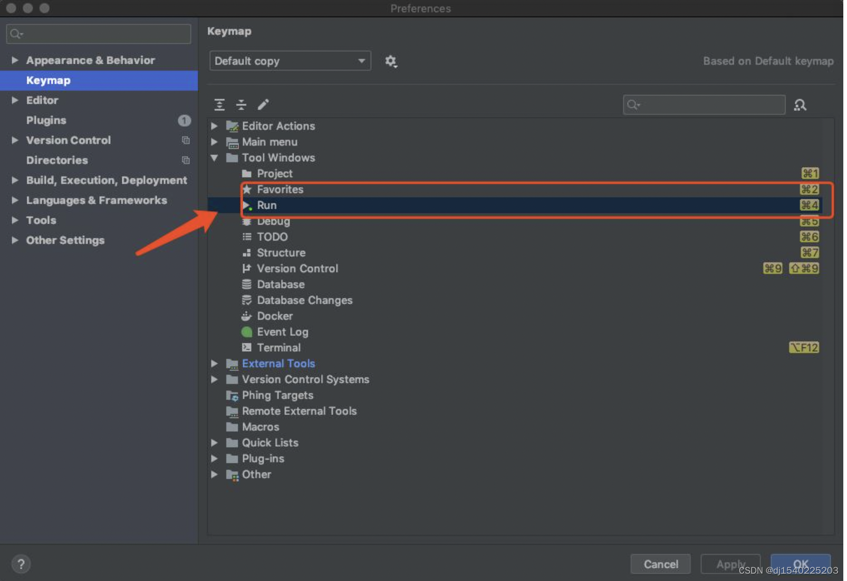Click the Terminal icon
Screen dimensions: 847x581
click(247, 347)
